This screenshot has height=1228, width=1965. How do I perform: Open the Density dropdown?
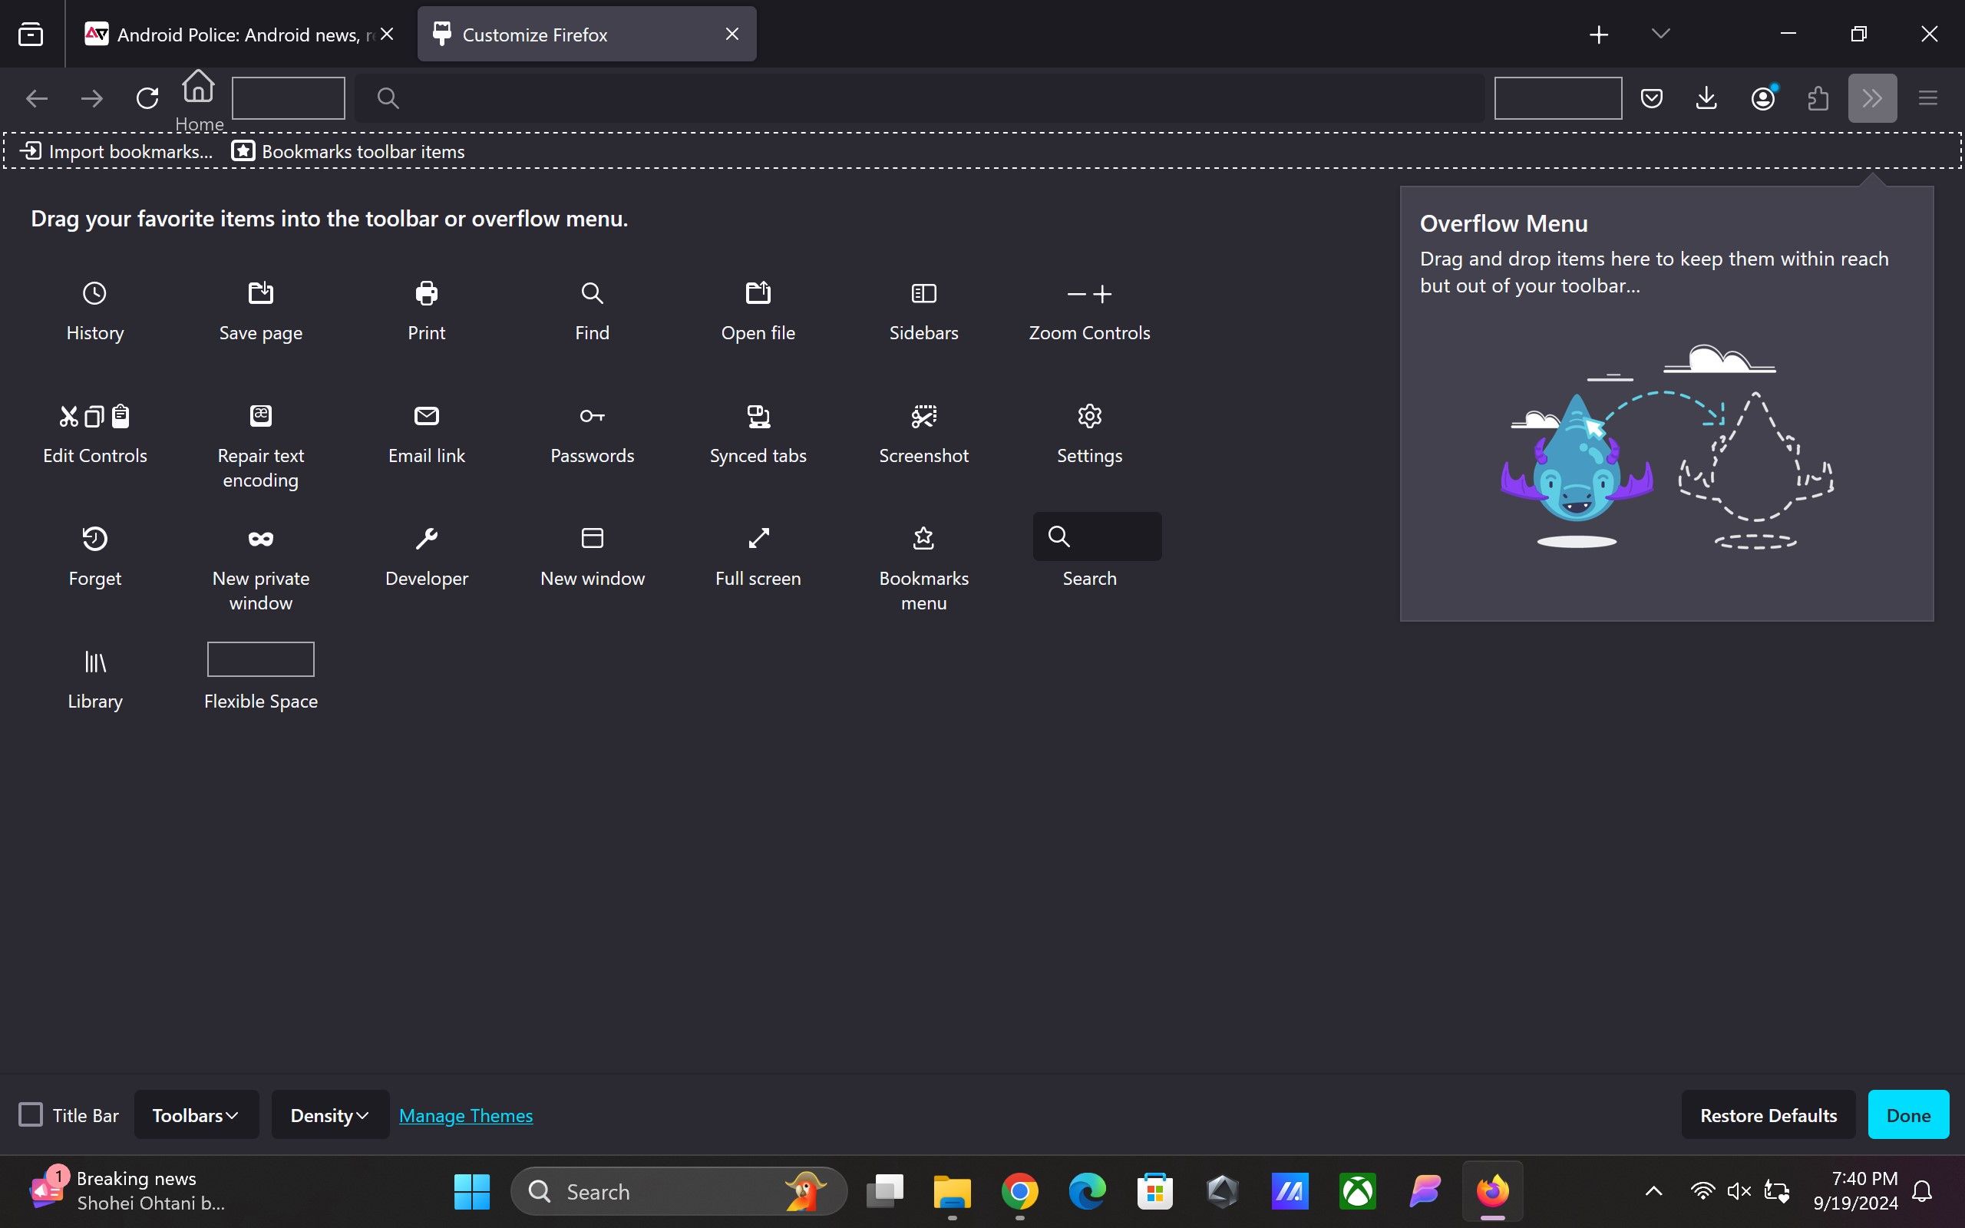pos(328,1114)
